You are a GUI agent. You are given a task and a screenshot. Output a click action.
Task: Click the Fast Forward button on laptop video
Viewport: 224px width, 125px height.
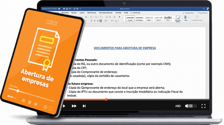pyautogui.click(x=74, y=106)
